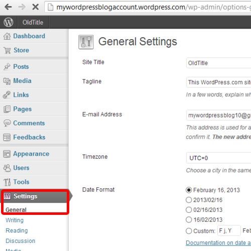Click the Appearance layout icon
251x251 pixels.
[x=7, y=154]
